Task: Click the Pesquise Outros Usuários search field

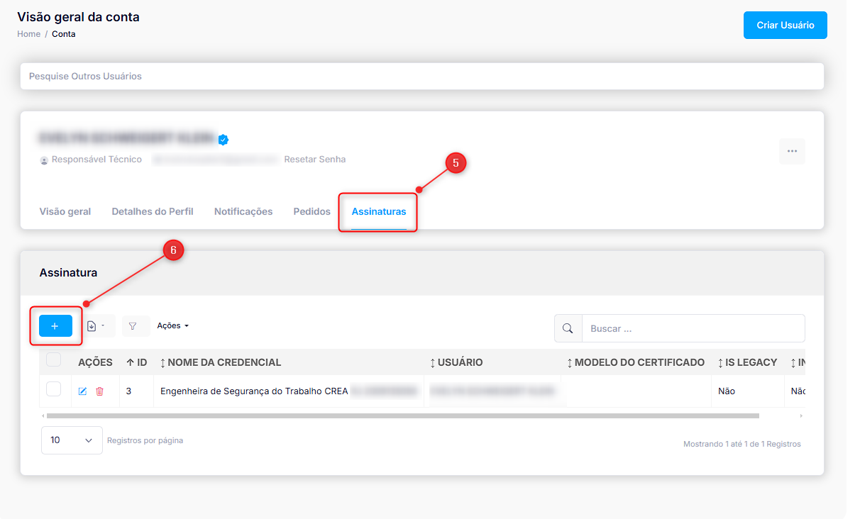Action: tap(421, 76)
